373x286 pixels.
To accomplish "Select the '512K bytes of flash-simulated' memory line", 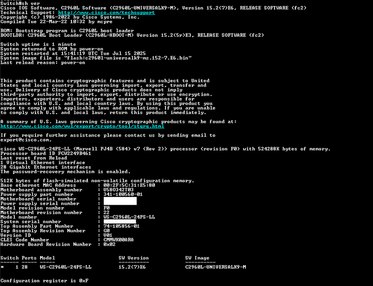I will (x=97, y=181).
